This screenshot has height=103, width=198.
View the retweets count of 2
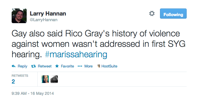tap(13, 82)
